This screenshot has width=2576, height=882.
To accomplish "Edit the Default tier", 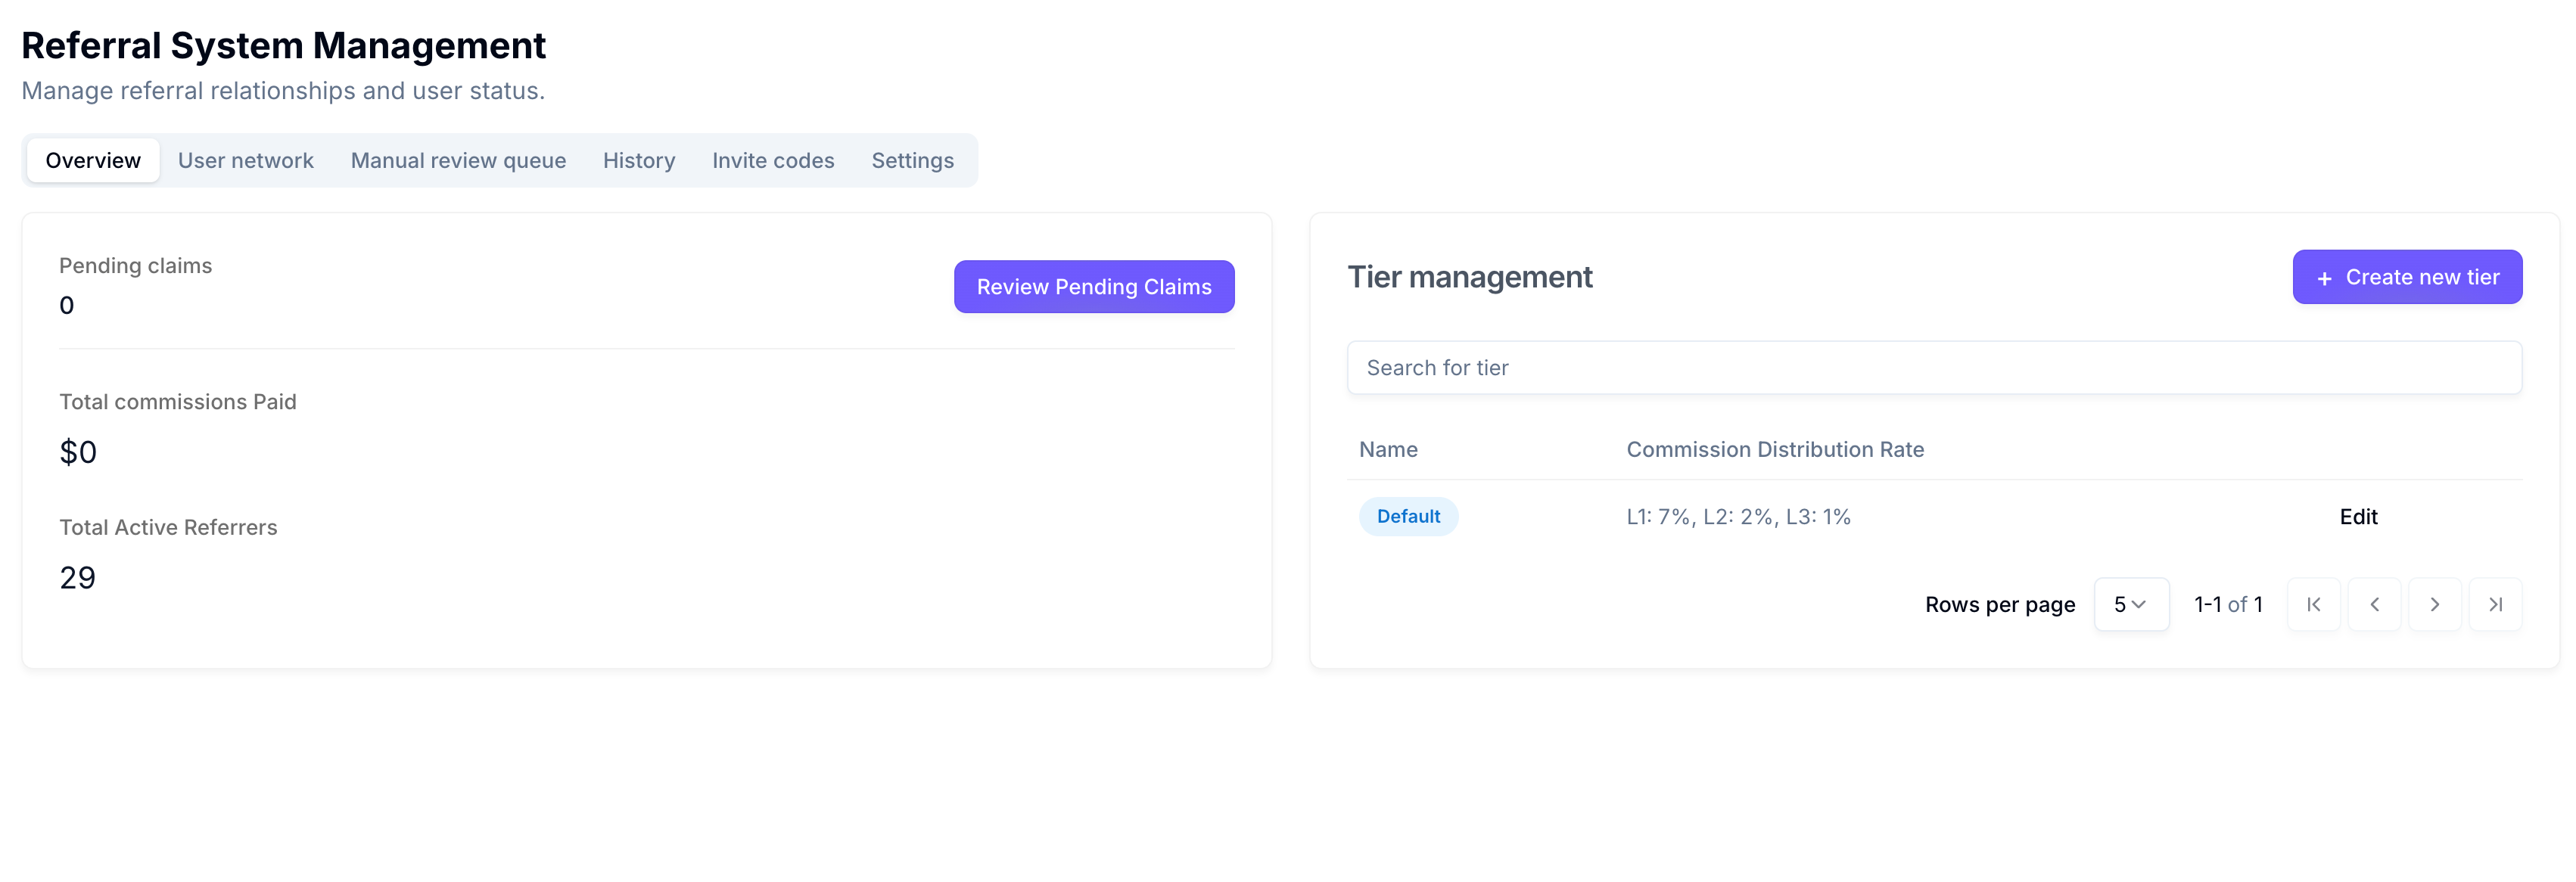I will 2357,517.
